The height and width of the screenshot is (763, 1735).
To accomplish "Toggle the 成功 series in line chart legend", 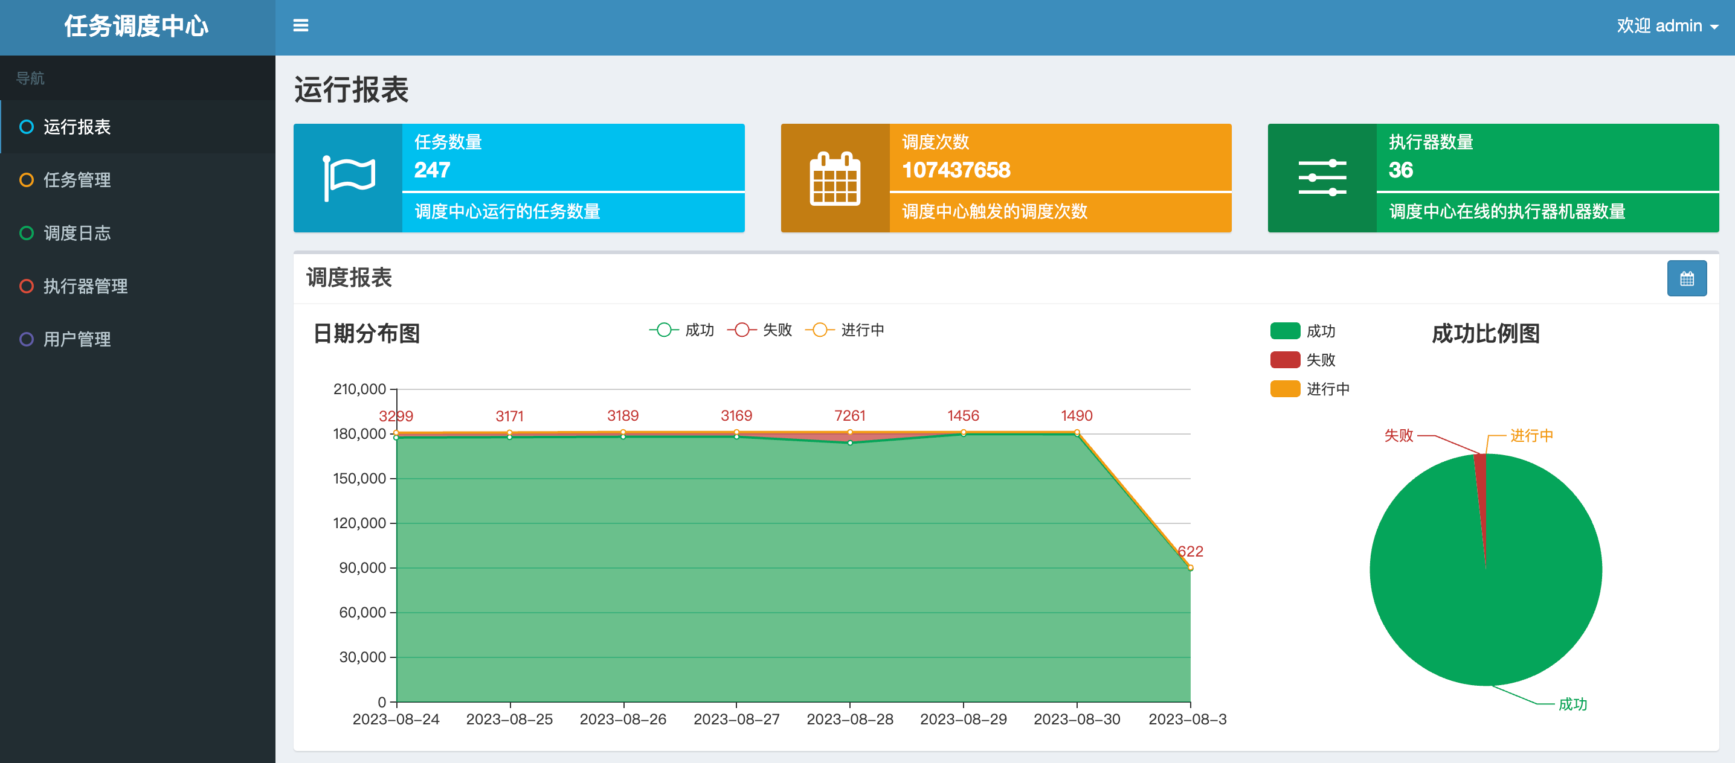I will point(681,330).
